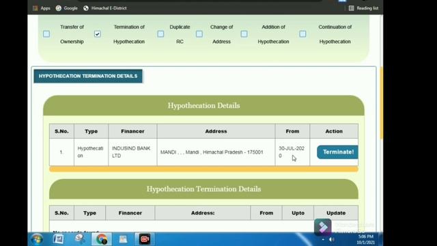This screenshot has height=246, width=437.
Task: Click the Action column header
Action: (334, 131)
